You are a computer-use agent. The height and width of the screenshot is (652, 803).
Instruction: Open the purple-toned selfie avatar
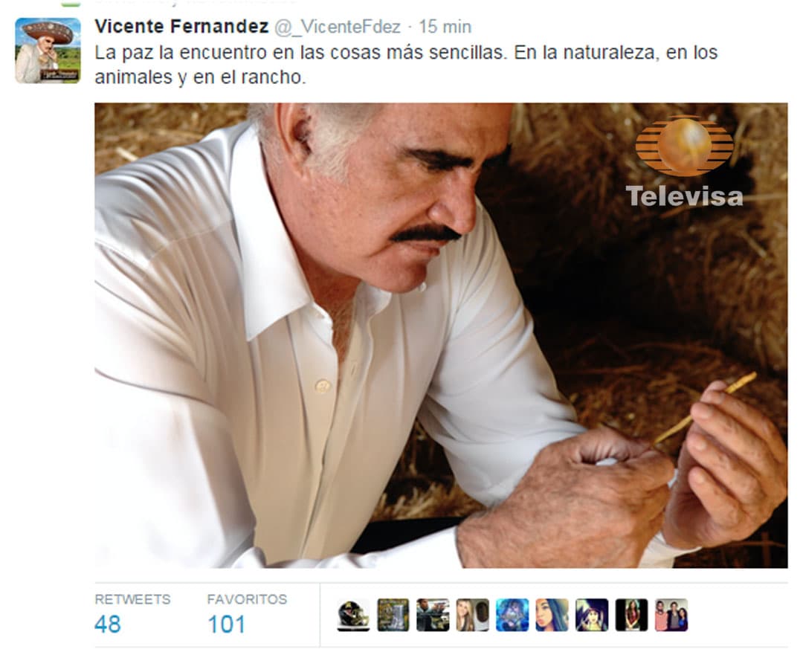tap(592, 615)
